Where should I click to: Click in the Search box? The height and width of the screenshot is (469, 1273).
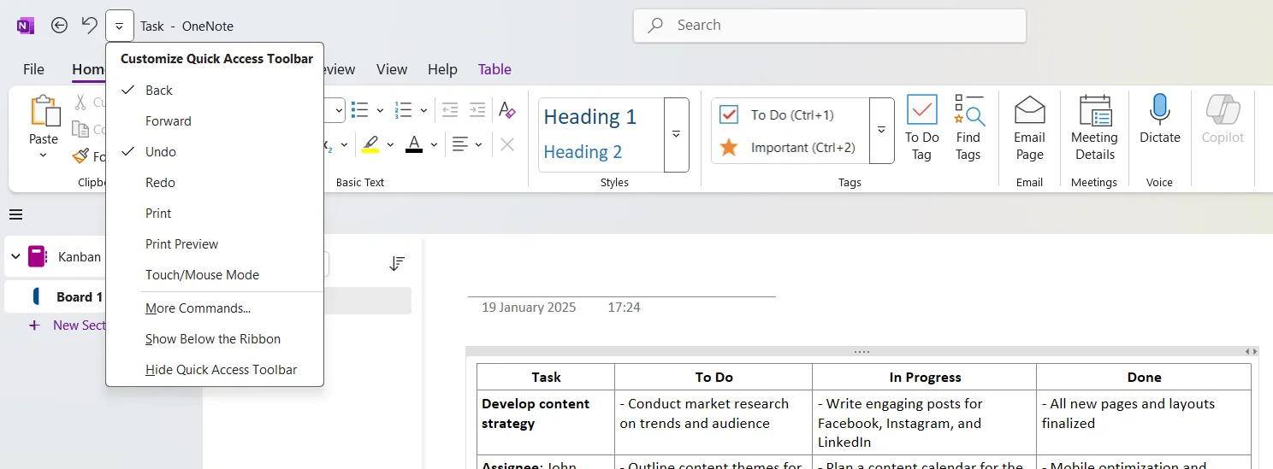(830, 26)
